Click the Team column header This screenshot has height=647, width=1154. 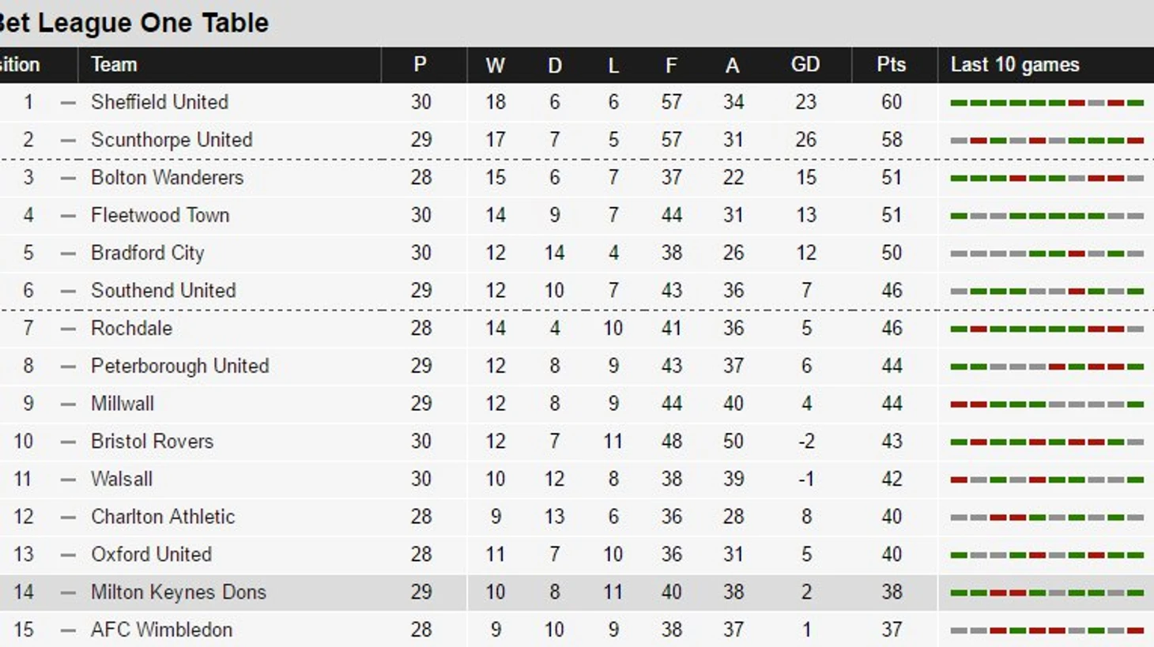tap(114, 65)
